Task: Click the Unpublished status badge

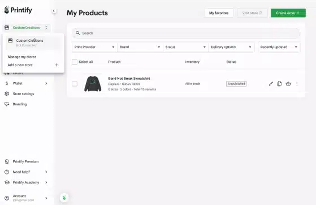Action: point(236,84)
